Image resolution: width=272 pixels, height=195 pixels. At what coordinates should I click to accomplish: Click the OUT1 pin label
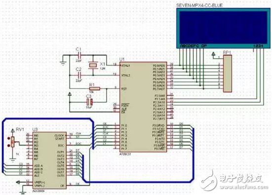click(x=61, y=152)
